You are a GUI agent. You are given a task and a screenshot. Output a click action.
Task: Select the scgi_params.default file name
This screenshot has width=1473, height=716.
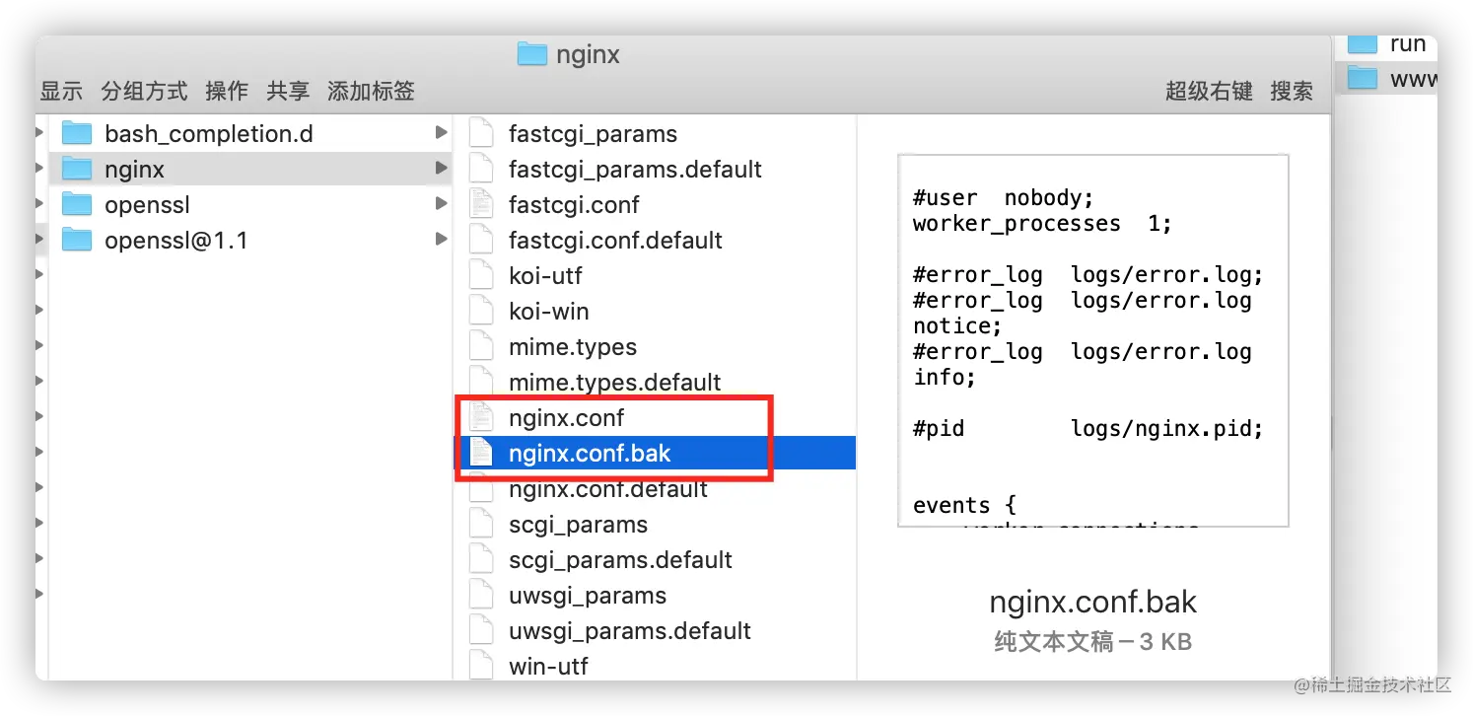coord(620,559)
